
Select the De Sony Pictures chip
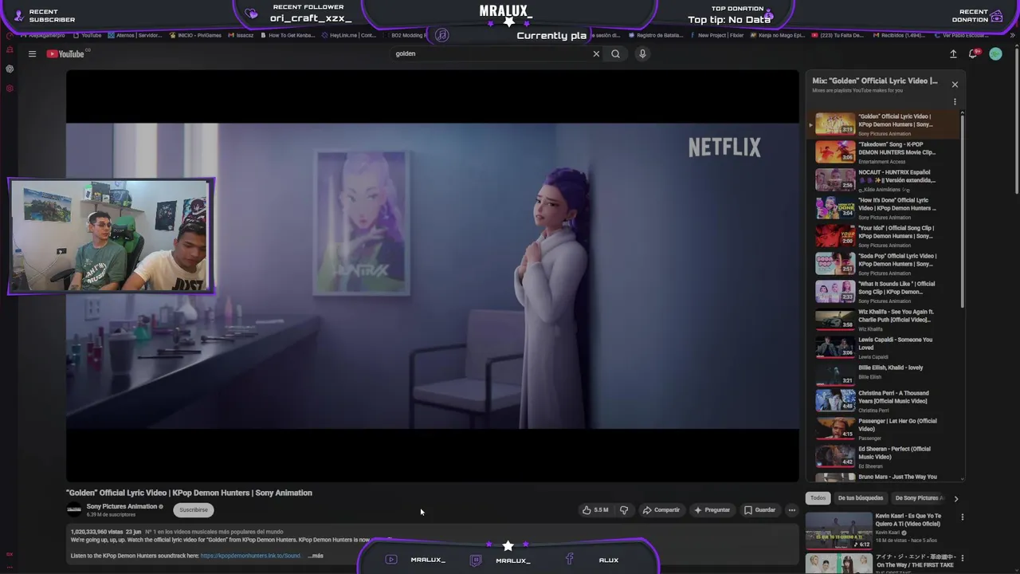(x=919, y=498)
